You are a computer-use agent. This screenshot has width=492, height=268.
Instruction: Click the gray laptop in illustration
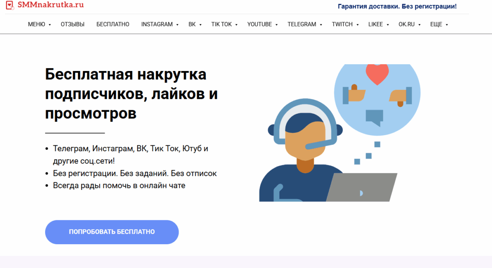pos(362,187)
